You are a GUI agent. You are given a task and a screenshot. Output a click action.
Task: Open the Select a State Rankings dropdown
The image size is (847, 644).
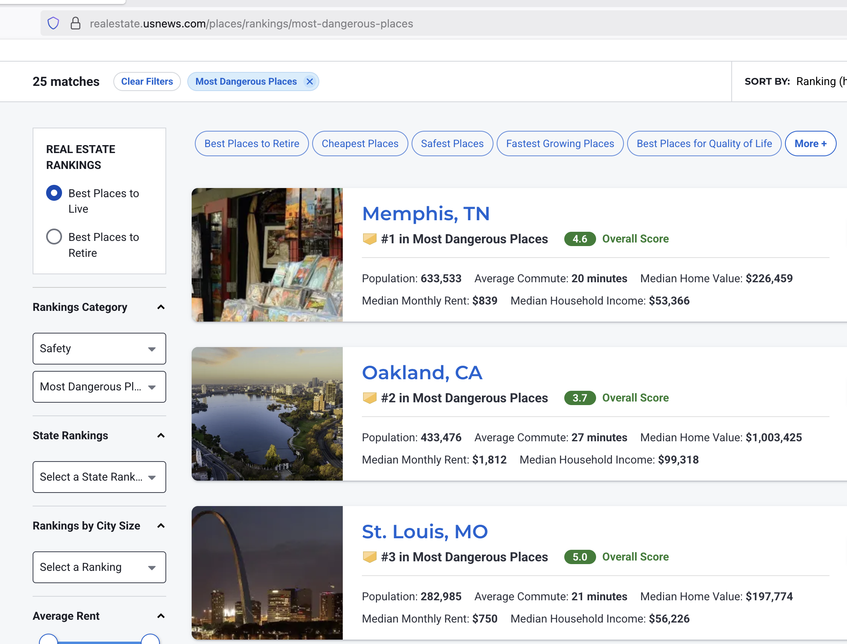tap(99, 477)
